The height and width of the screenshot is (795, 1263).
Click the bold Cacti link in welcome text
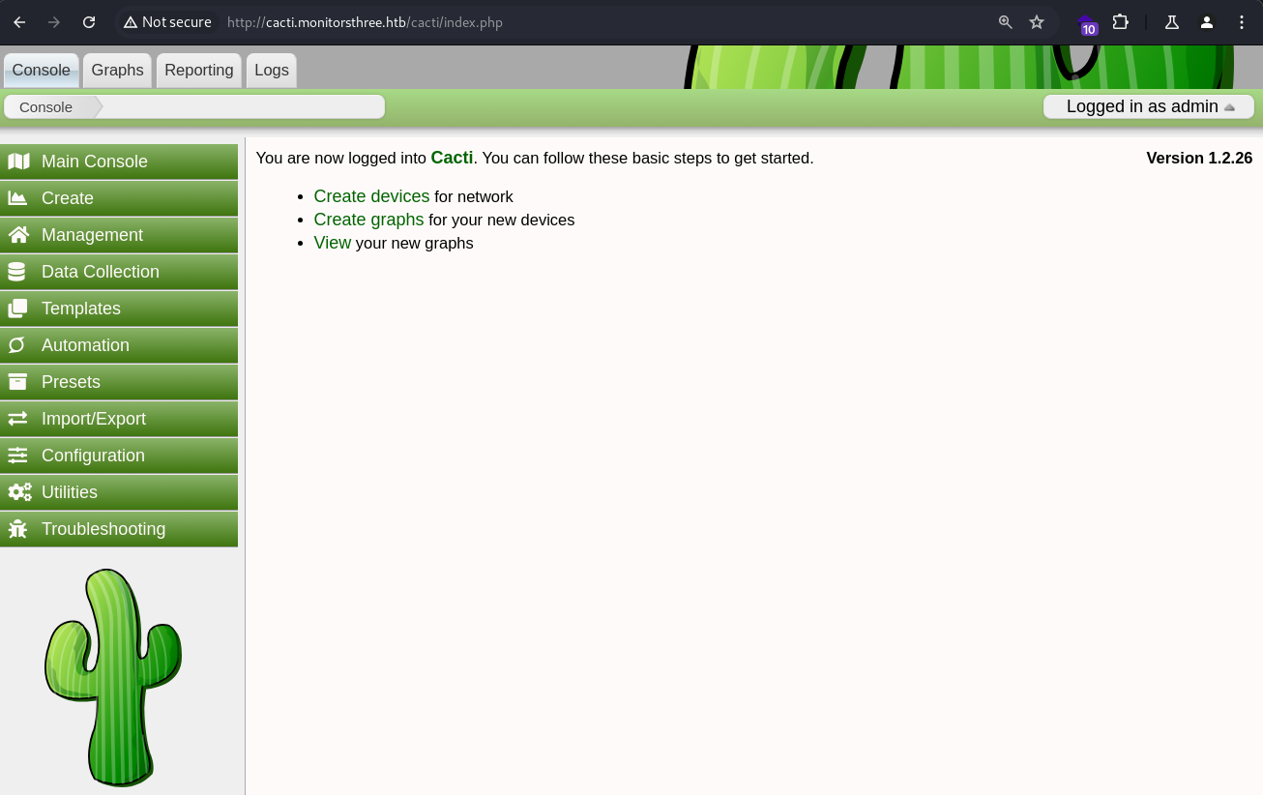pos(452,158)
